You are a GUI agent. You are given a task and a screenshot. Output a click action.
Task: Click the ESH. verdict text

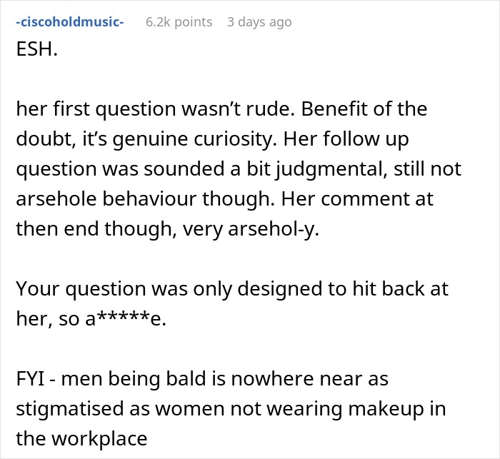click(37, 49)
